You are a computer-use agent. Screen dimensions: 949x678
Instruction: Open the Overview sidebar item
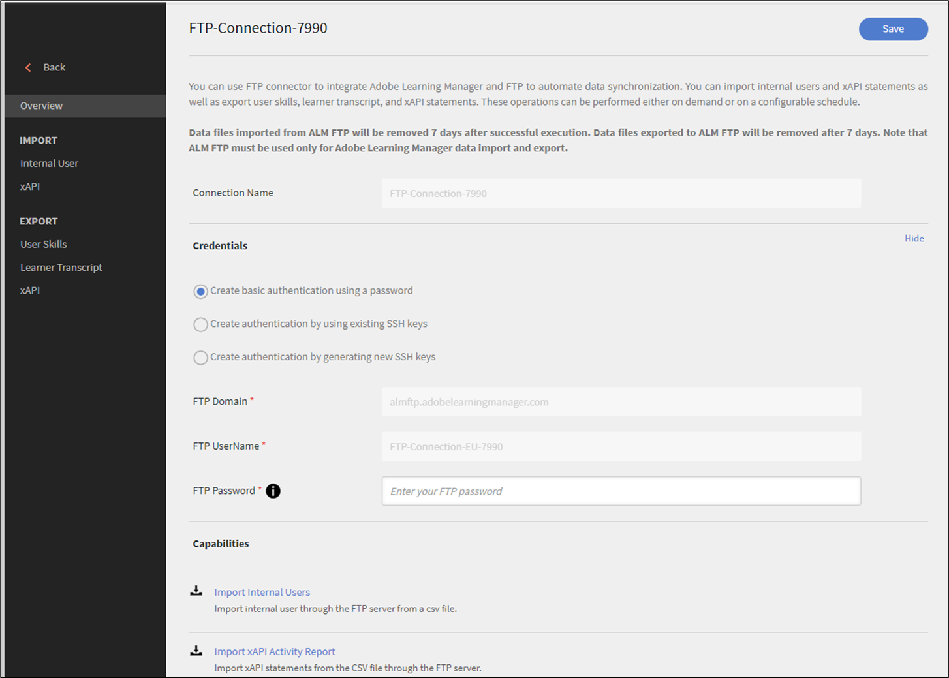coord(42,106)
